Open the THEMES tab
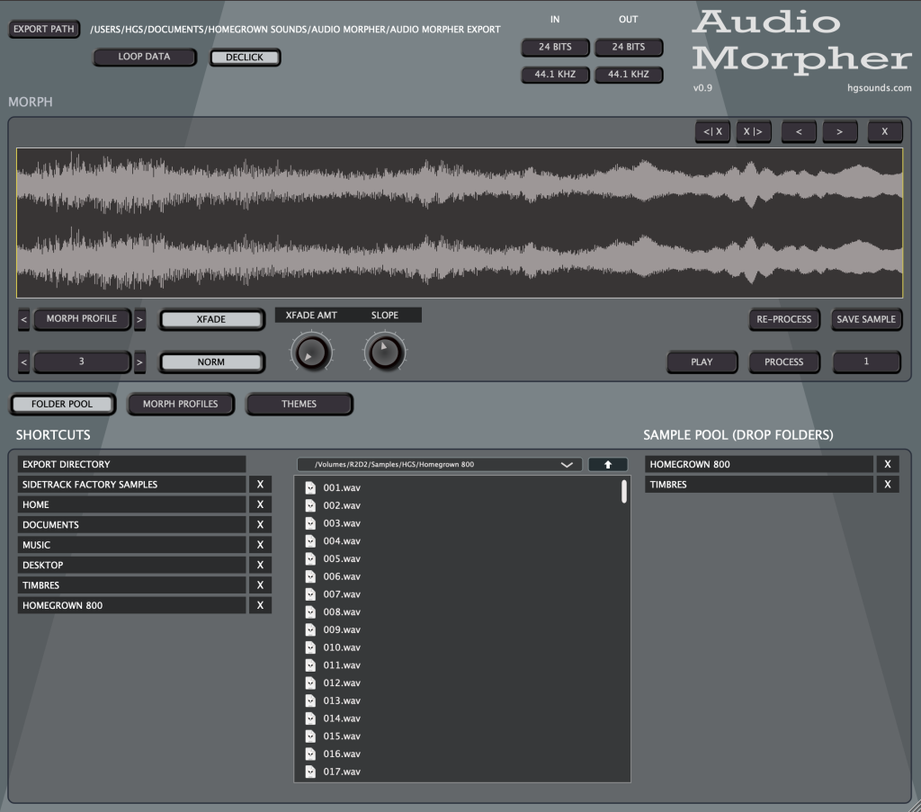The width and height of the screenshot is (921, 812). [299, 404]
